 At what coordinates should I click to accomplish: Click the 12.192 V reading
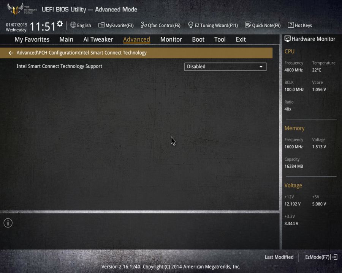[x=293, y=204]
